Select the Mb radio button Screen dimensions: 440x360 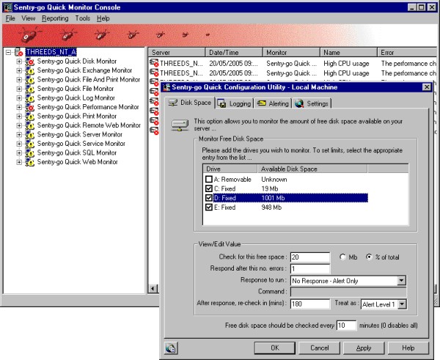342,257
